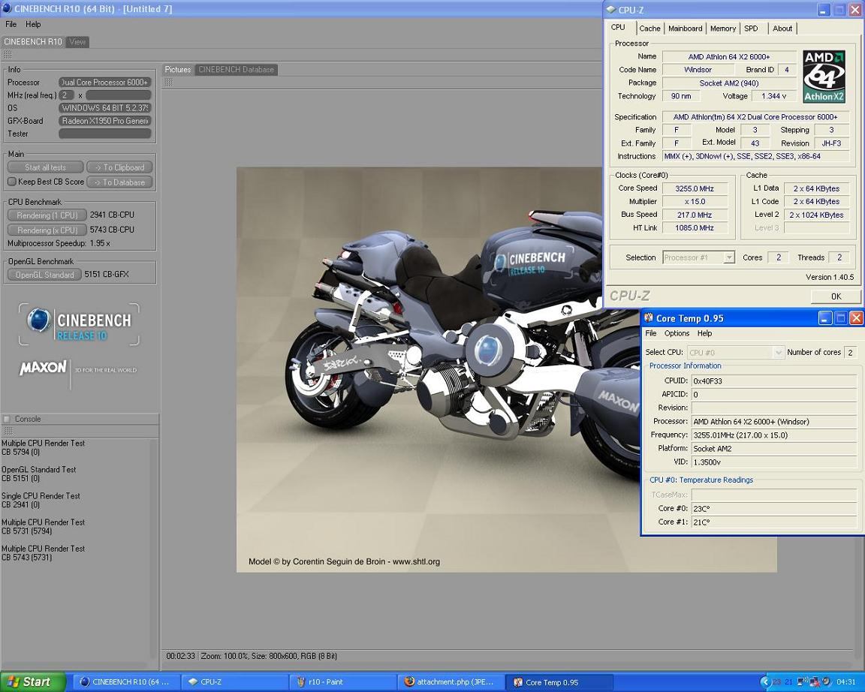Open CPU-Z Memory tab
Image resolution: width=865 pixels, height=692 pixels.
[x=722, y=29]
